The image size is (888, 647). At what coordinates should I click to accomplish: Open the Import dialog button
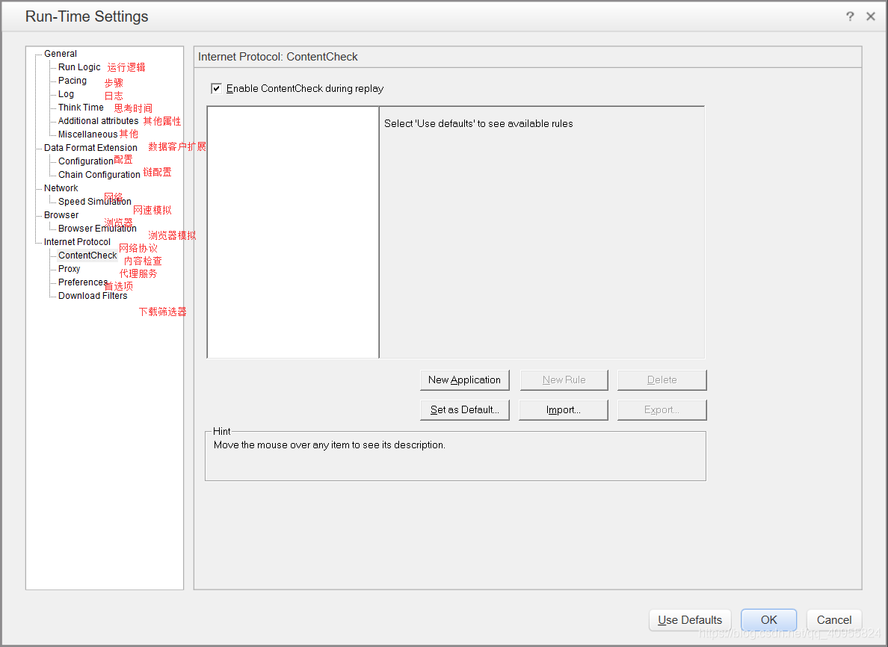[x=564, y=410]
